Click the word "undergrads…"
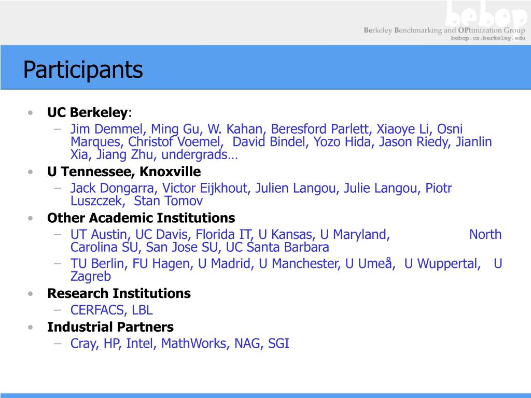The height and width of the screenshot is (398, 531). [200, 155]
